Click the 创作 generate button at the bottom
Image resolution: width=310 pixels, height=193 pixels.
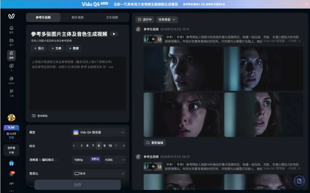click(77, 185)
